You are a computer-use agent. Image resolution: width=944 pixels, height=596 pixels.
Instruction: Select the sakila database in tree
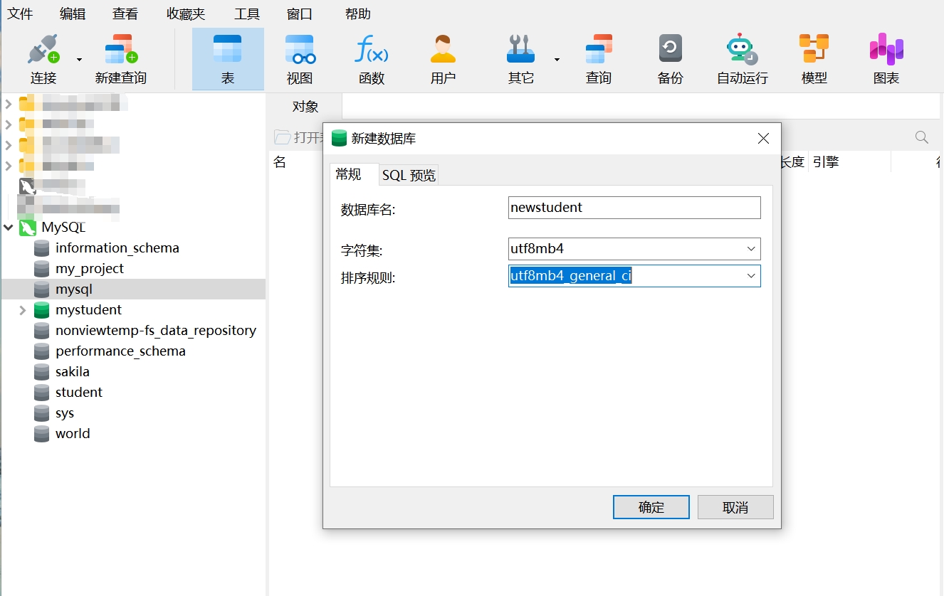[72, 372]
